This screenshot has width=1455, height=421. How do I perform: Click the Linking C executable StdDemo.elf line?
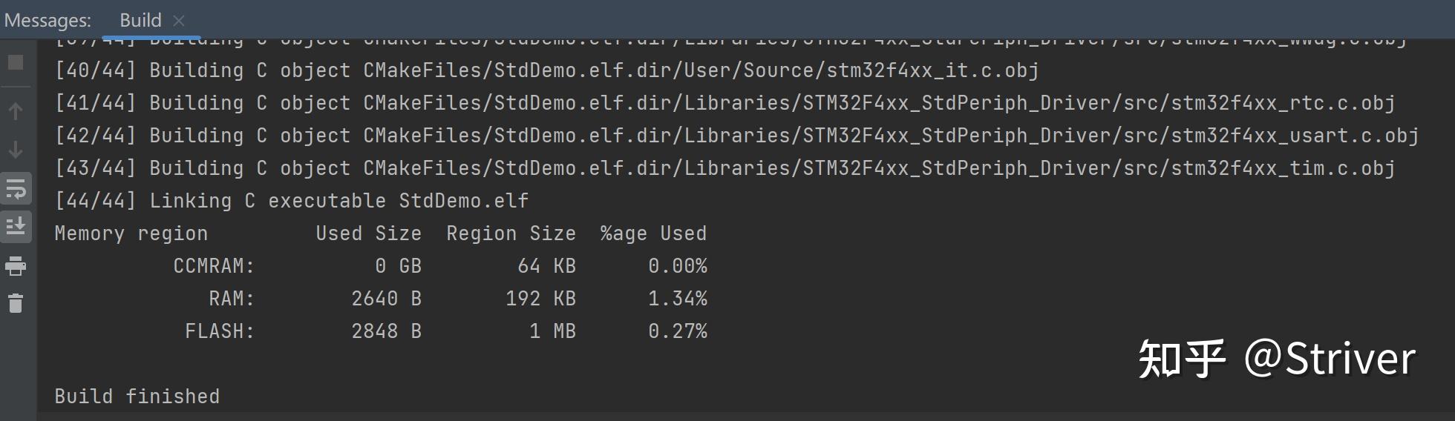coord(292,201)
